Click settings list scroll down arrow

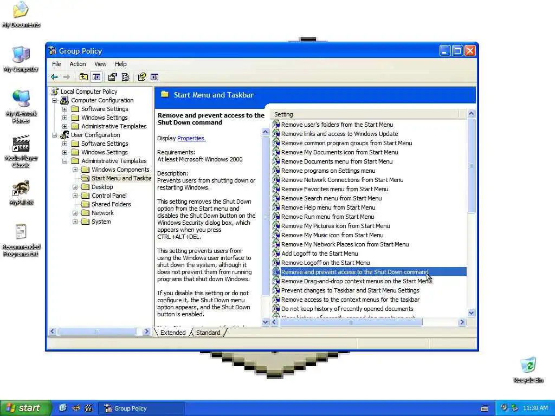(x=471, y=313)
